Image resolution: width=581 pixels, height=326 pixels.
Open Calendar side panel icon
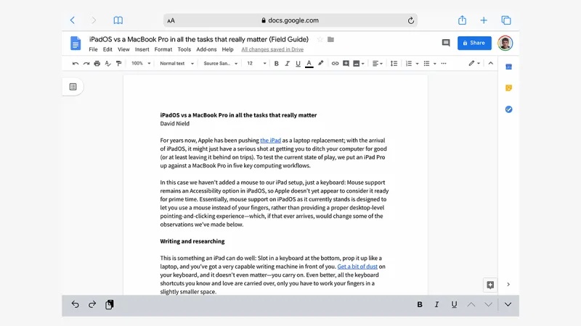(x=508, y=67)
